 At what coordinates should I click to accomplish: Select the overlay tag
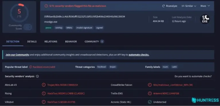click(59, 28)
